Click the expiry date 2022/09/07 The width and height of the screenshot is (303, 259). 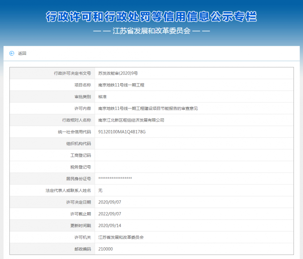point(109,214)
